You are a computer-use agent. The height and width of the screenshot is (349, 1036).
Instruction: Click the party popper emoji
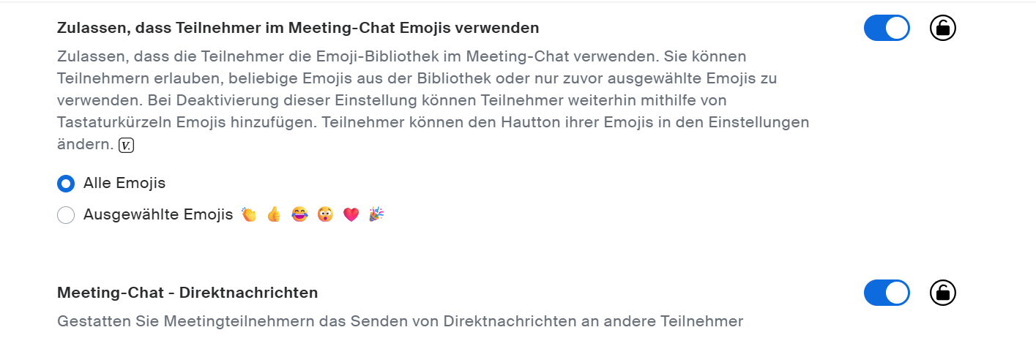pos(376,214)
